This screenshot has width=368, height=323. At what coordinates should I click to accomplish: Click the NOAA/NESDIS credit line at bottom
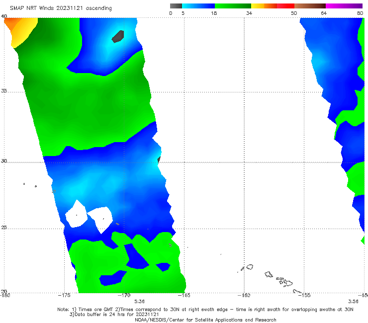pos(205,320)
